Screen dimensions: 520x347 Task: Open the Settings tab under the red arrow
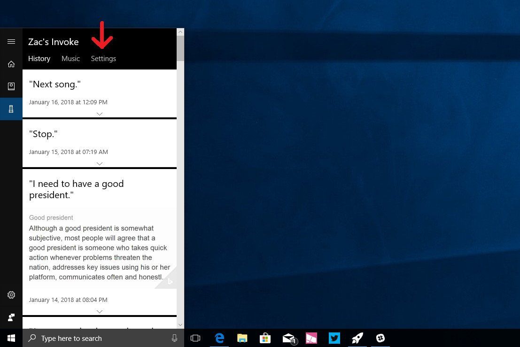pos(103,58)
